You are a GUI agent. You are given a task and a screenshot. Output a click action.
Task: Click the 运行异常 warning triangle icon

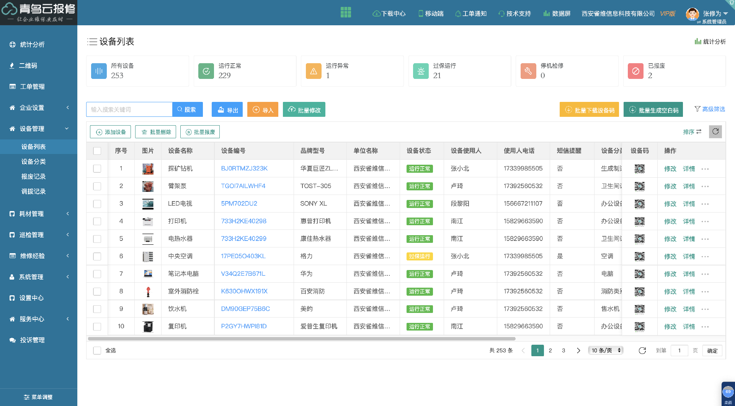tap(313, 71)
